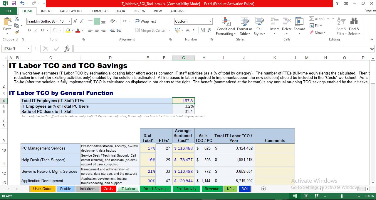Click the Decrease Indent icon
This screenshot has height=200, width=376.
pos(113,30)
